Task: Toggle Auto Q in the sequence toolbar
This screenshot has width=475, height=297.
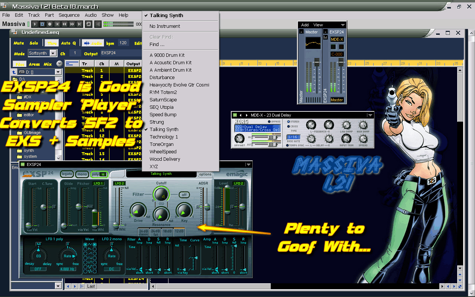Action: pyautogui.click(x=69, y=43)
